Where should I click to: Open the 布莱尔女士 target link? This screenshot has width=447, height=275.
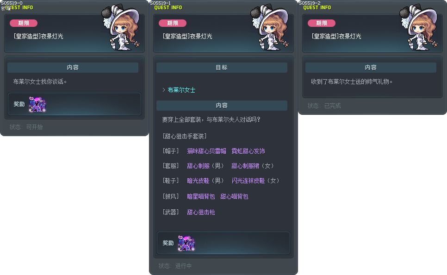181,90
